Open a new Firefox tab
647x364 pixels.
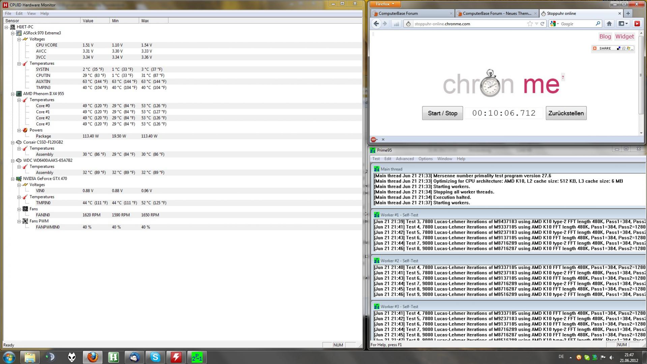(x=628, y=13)
